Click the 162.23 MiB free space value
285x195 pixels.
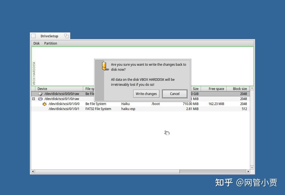[216, 104]
